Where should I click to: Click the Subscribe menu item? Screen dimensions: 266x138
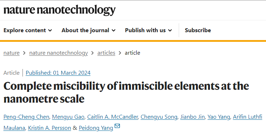198,30
